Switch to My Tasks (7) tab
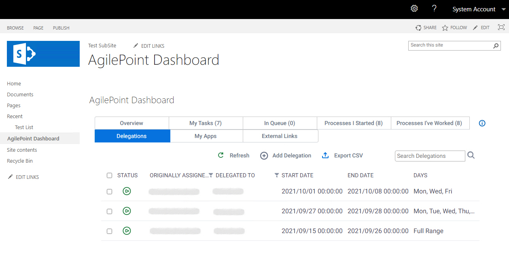The image size is (509, 259). click(x=206, y=123)
